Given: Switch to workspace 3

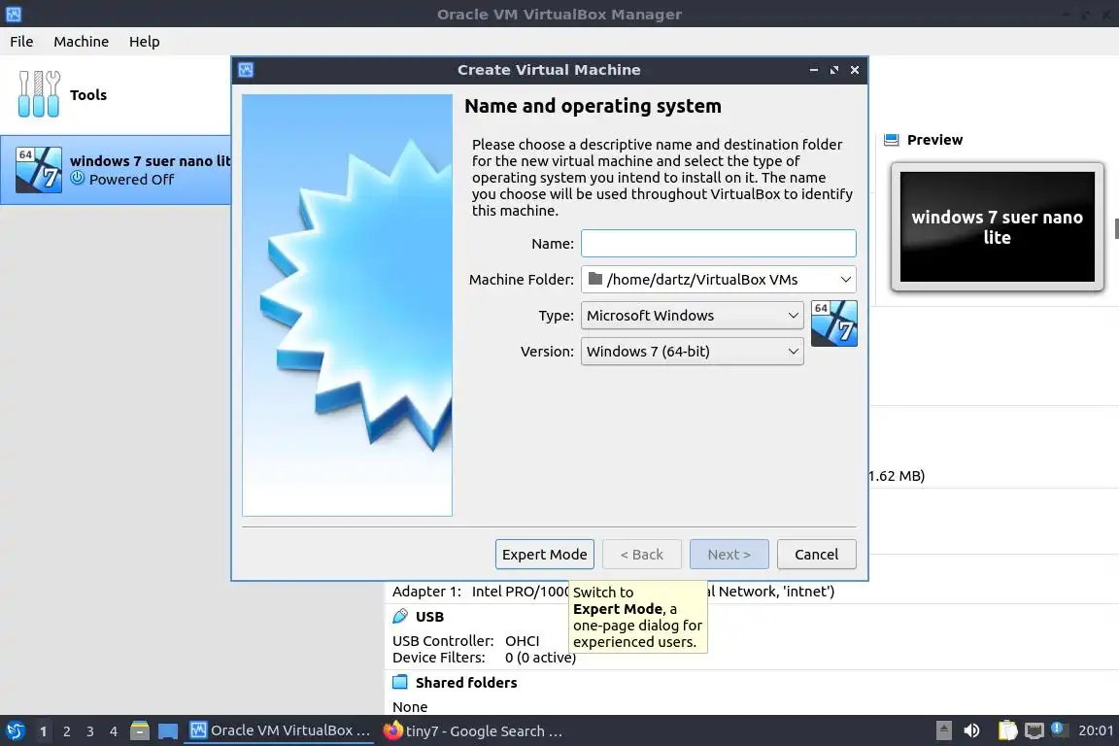Looking at the screenshot, I should [90, 731].
